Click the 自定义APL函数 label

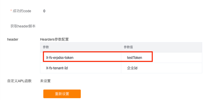pyautogui.click(x=19, y=81)
